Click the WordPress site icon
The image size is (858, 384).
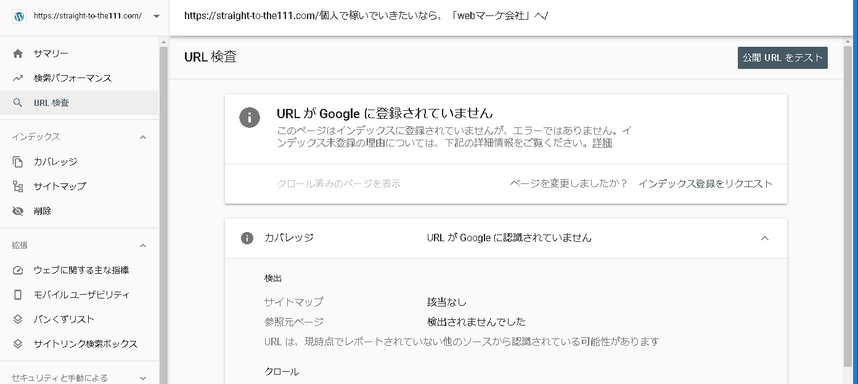point(18,16)
